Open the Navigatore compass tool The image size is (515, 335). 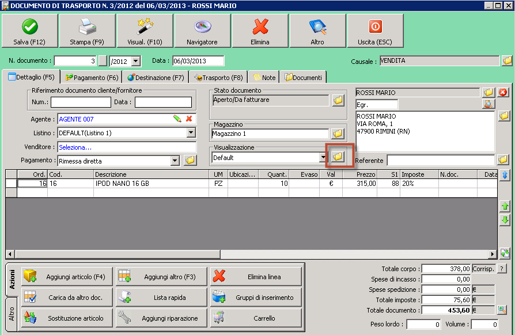click(202, 31)
